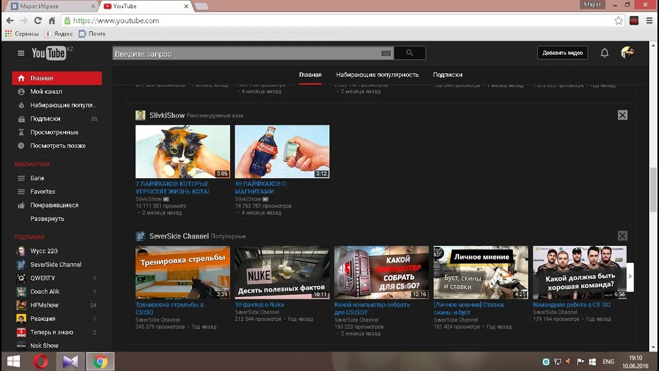Image resolution: width=659 pixels, height=371 pixels.
Task: Open the SlivkiShow section header link
Action: (167, 115)
